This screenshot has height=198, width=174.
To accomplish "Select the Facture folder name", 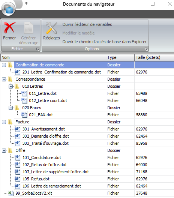I will [x=22, y=122].
